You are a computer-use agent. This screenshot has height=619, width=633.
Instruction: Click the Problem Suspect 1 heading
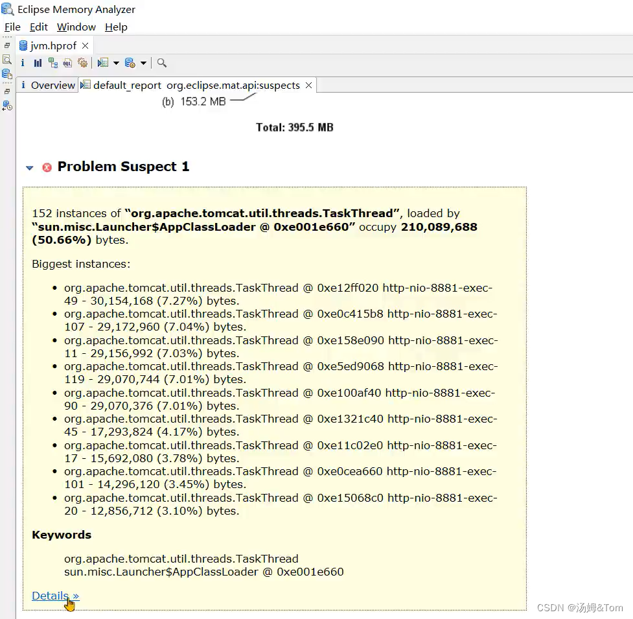point(123,167)
